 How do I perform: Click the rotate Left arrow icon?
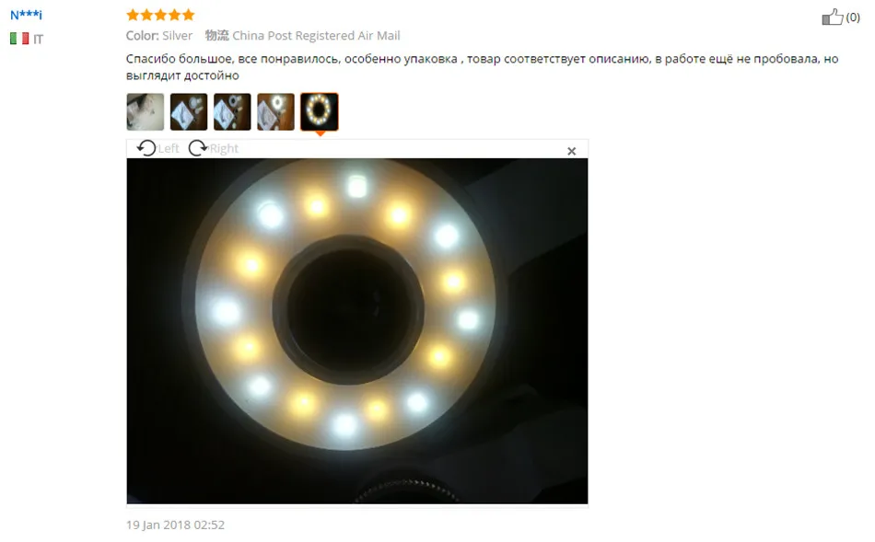pos(146,148)
